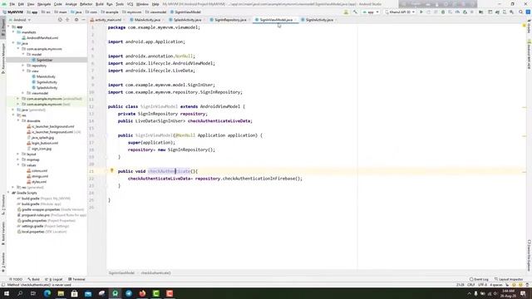Screen dimensions: 532x299
Task: Run the app with the green play button
Action: [421, 12]
